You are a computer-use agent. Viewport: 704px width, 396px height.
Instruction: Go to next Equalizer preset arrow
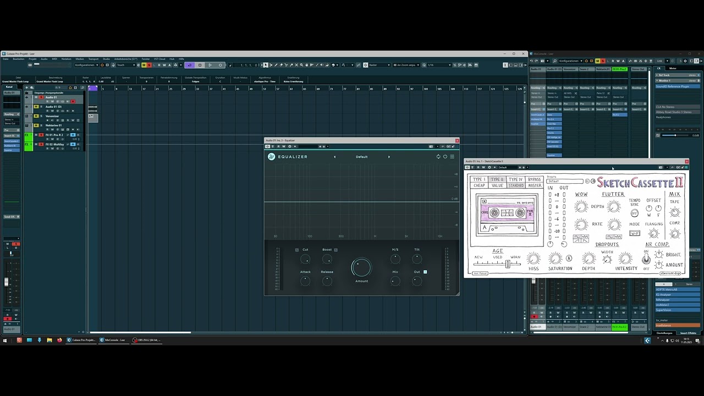pyautogui.click(x=389, y=157)
